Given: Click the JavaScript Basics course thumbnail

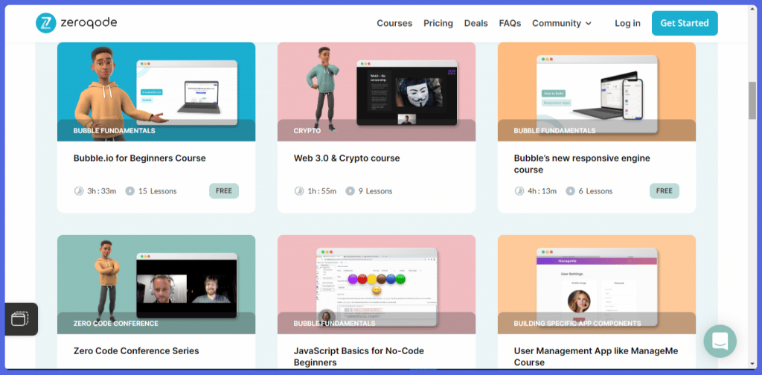Looking at the screenshot, I should coord(376,285).
